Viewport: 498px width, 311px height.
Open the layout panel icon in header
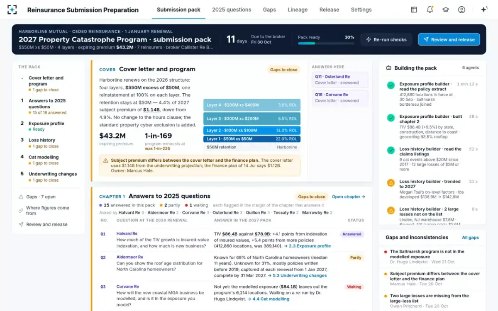point(414,10)
